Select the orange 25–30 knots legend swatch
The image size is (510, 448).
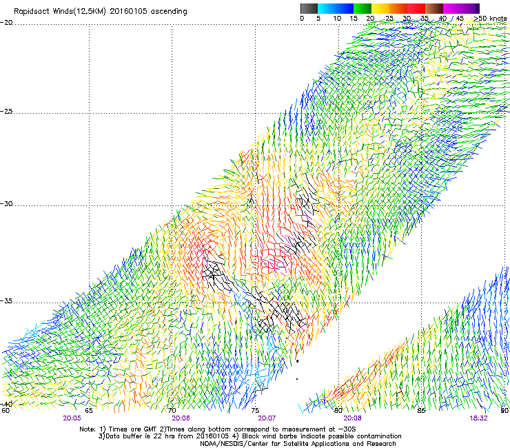(x=398, y=8)
